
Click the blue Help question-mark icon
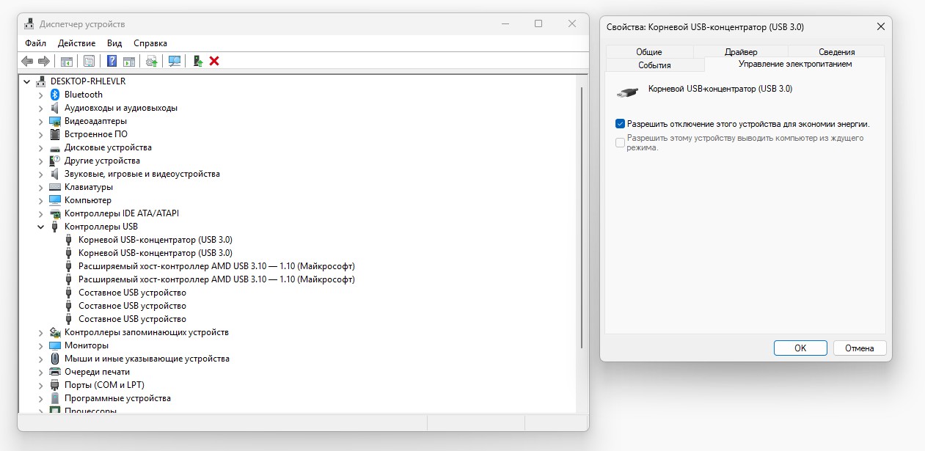pyautogui.click(x=112, y=61)
